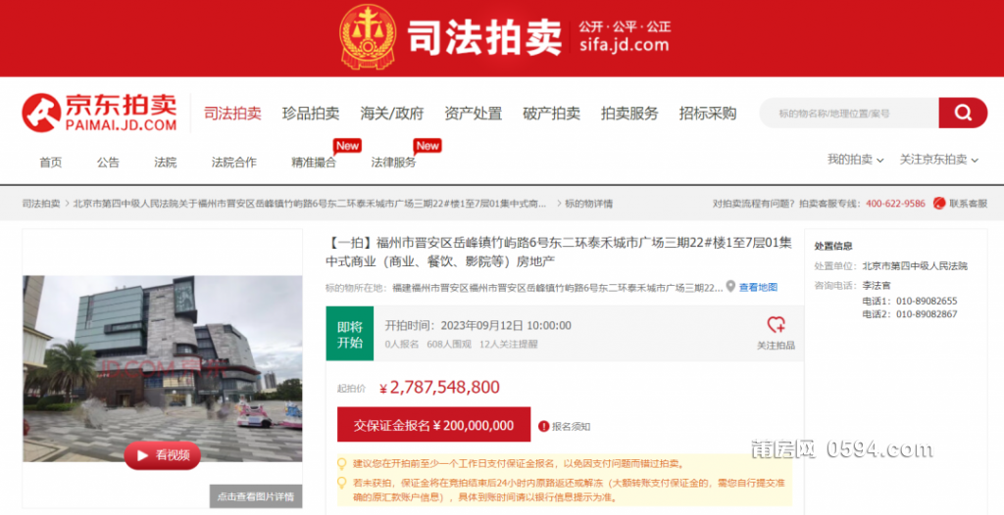Click the 交保证金报名 deposit button
Image resolution: width=1004 pixels, height=515 pixels.
tap(434, 425)
